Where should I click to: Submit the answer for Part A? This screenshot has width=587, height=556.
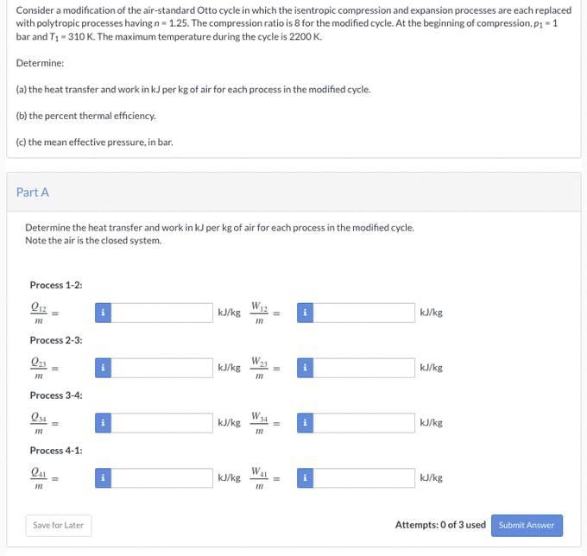[527, 525]
